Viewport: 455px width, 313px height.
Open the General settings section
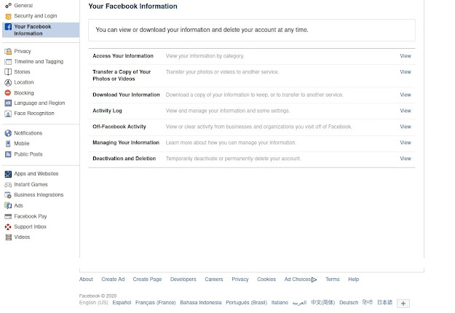click(23, 5)
